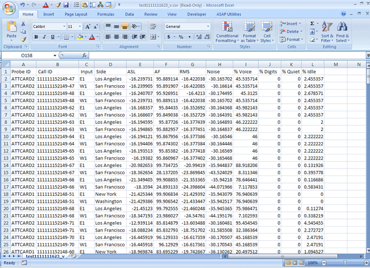
Task: Align text left in cell
Action: click(108, 37)
